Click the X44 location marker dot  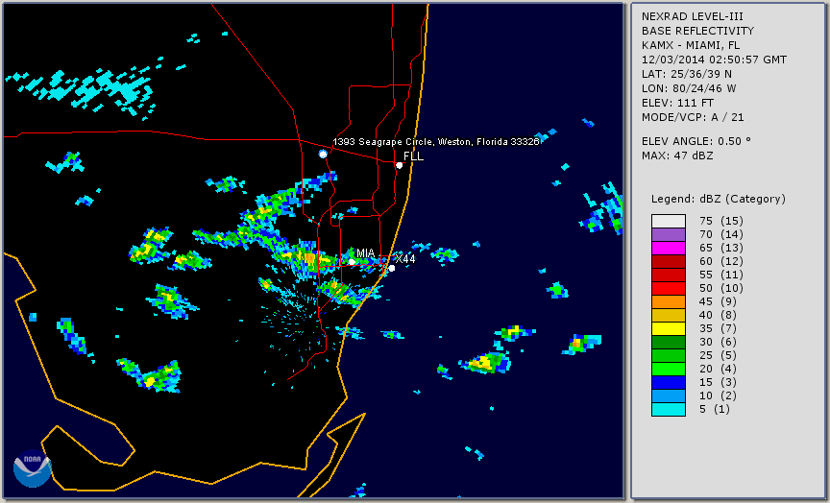tap(391, 269)
